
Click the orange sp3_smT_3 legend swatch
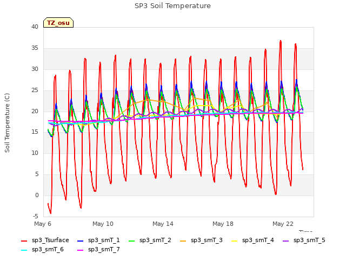[183, 240]
